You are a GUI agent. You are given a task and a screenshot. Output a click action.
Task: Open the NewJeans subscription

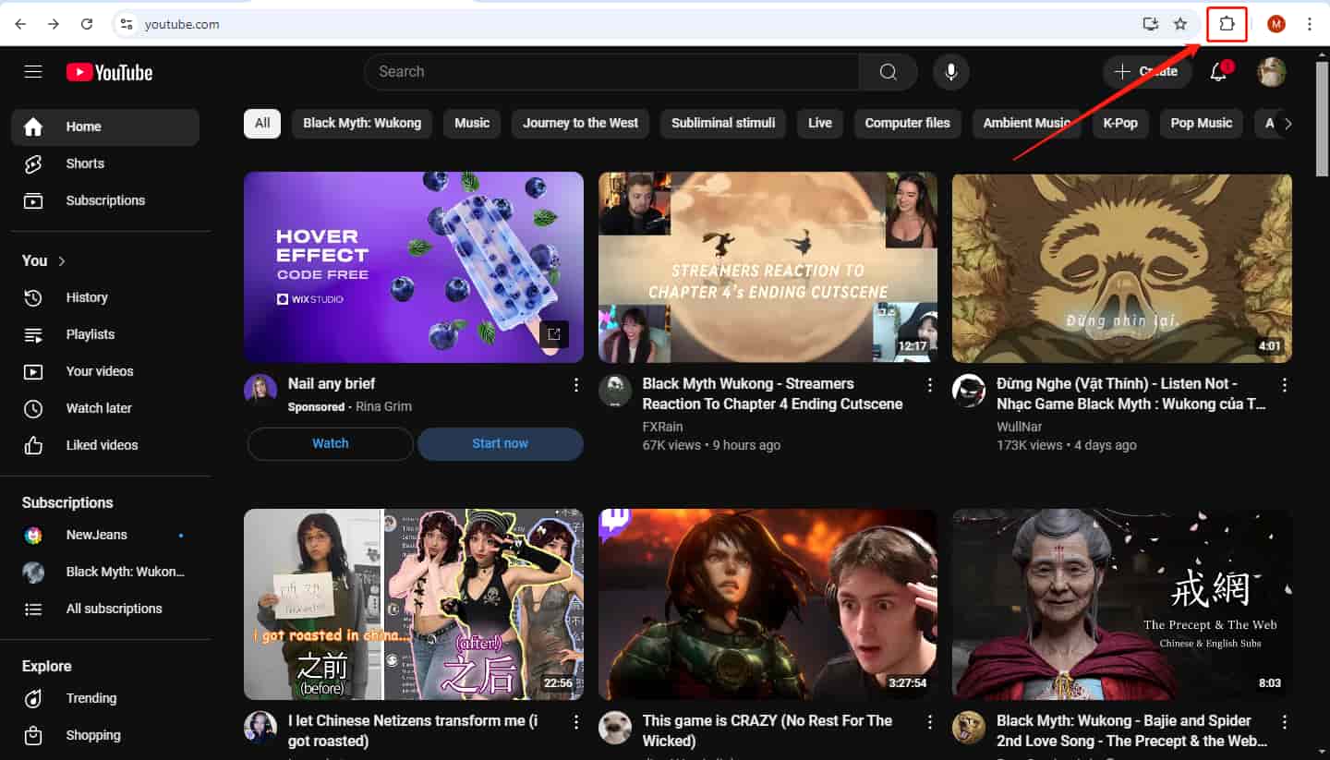coord(105,535)
